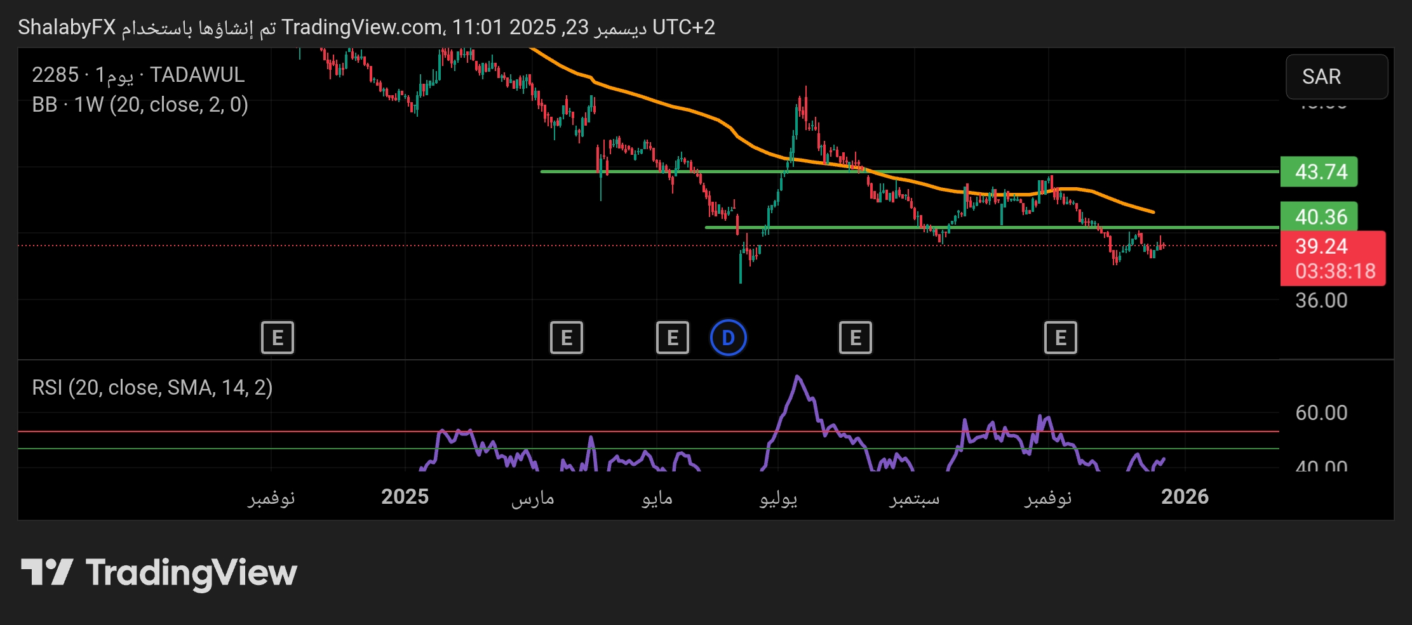Click the BB 1W indicator legend

pos(140,105)
